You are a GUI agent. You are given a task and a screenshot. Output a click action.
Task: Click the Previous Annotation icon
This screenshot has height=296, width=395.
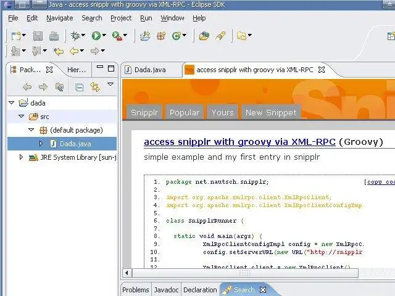36,51
